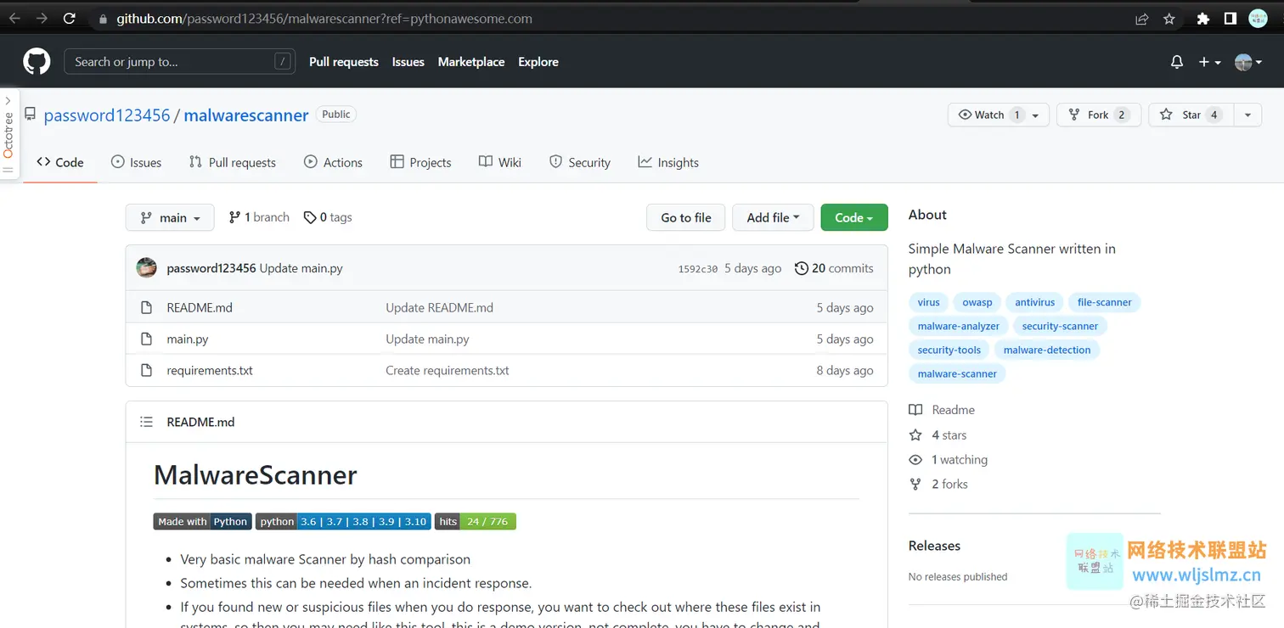Open the 2 forks link in About
The height and width of the screenshot is (628, 1284).
[x=938, y=485]
